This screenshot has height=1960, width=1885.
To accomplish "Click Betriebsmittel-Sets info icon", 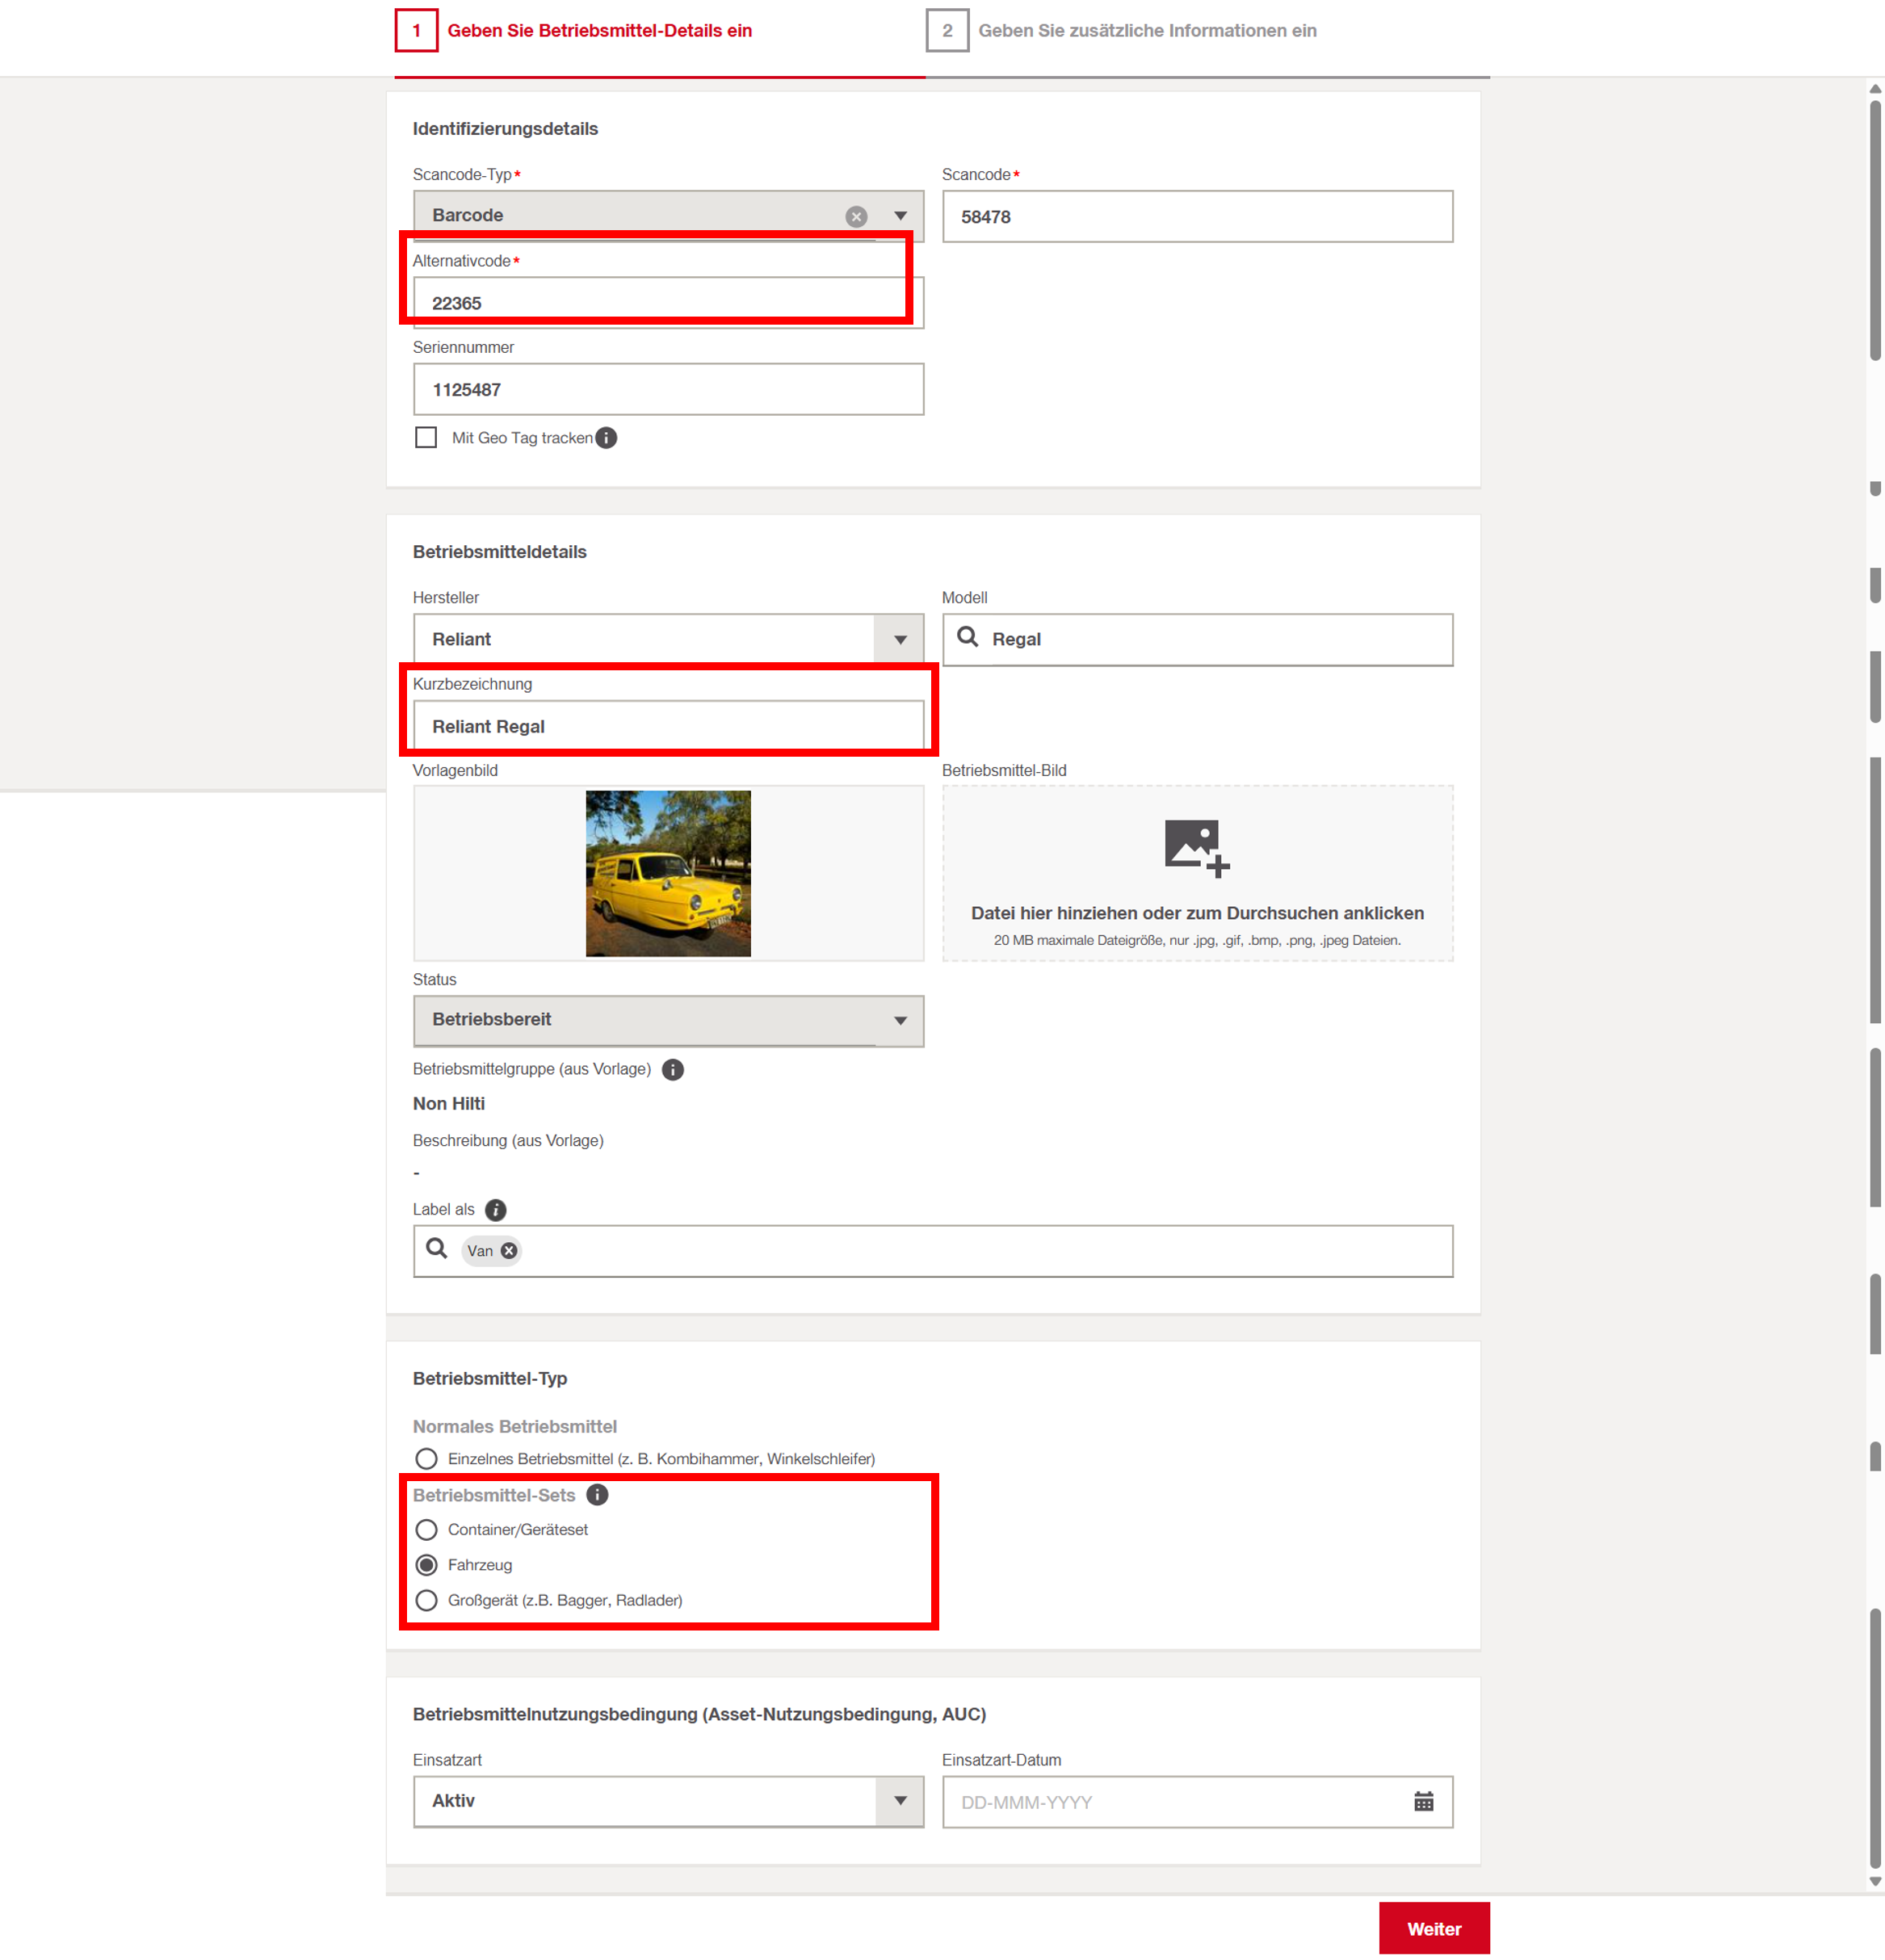I will tap(597, 1495).
